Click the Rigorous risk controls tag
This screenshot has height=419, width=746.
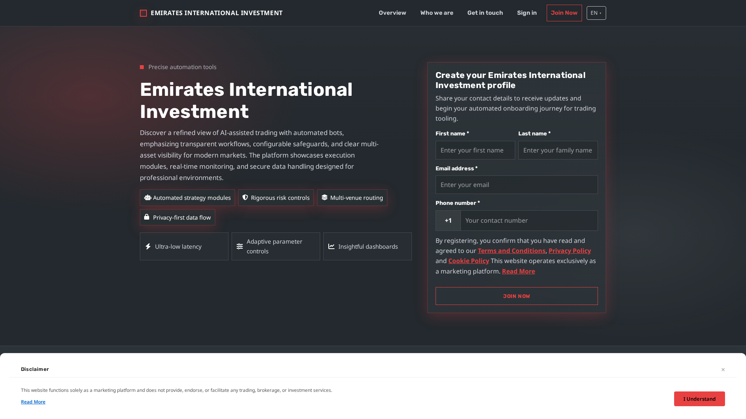276,197
